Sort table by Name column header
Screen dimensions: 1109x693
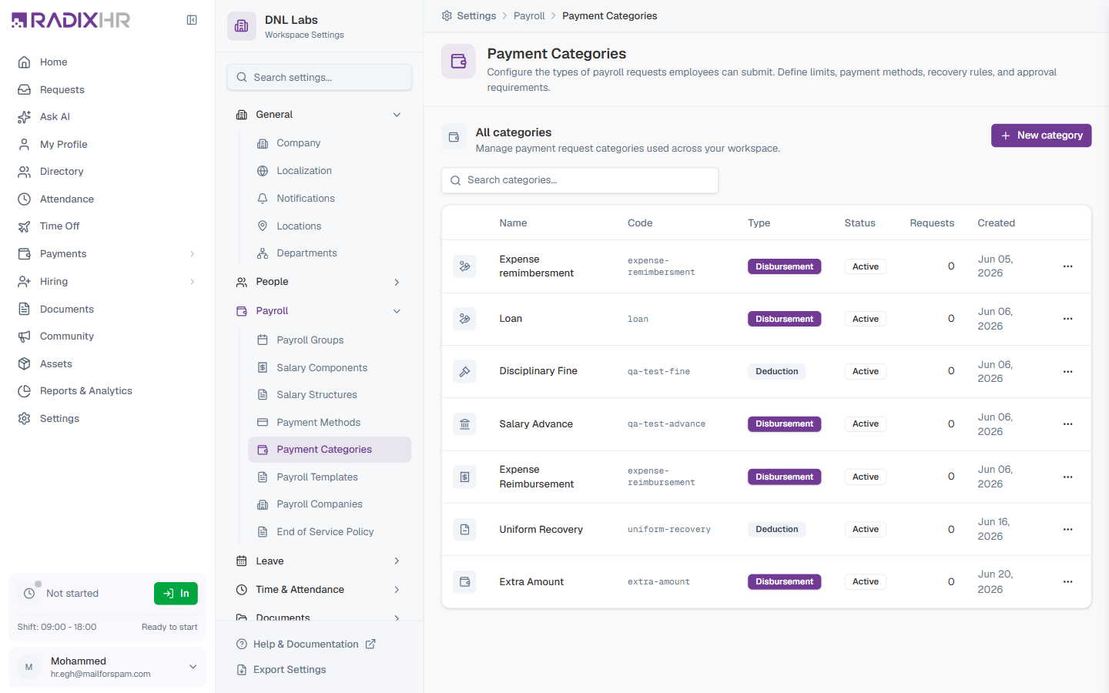pos(513,223)
